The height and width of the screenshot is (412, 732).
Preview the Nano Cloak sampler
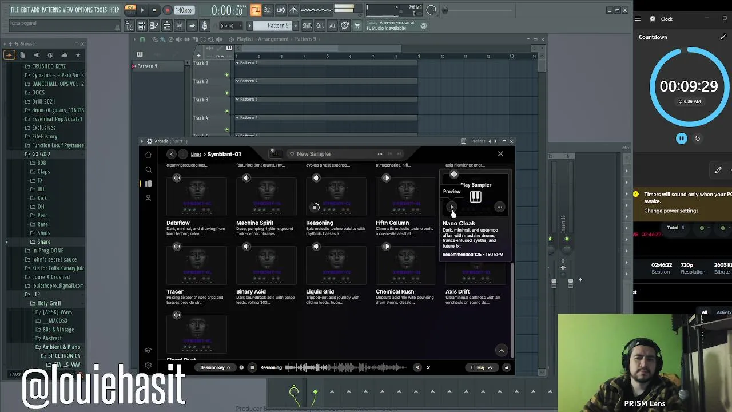[x=452, y=207]
